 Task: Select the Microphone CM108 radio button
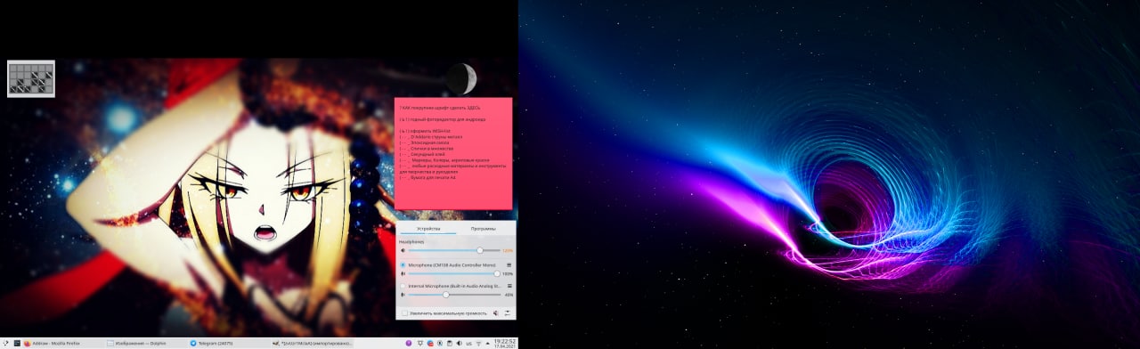tap(403, 265)
